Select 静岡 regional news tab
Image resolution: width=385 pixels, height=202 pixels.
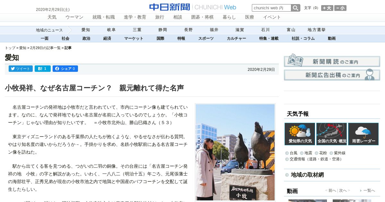[163, 30]
